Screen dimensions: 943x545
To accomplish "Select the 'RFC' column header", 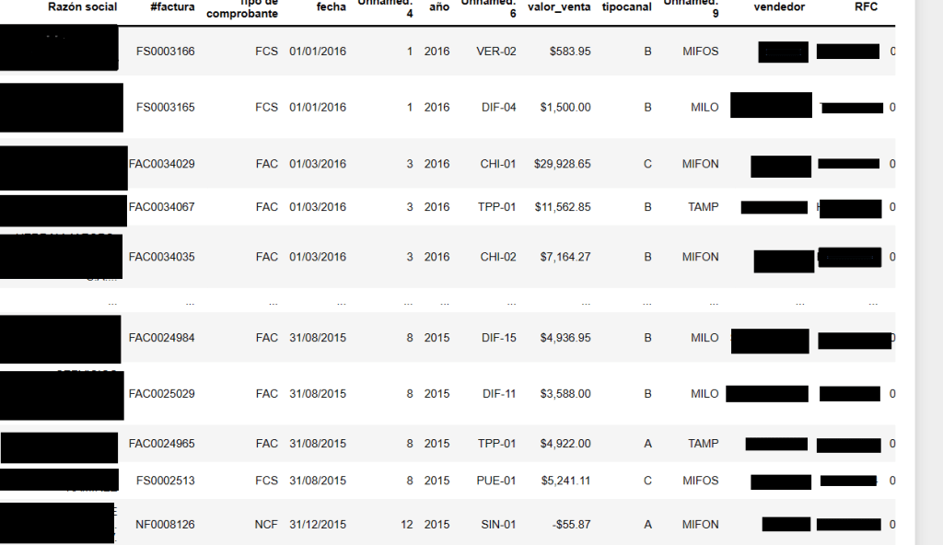I will point(866,7).
